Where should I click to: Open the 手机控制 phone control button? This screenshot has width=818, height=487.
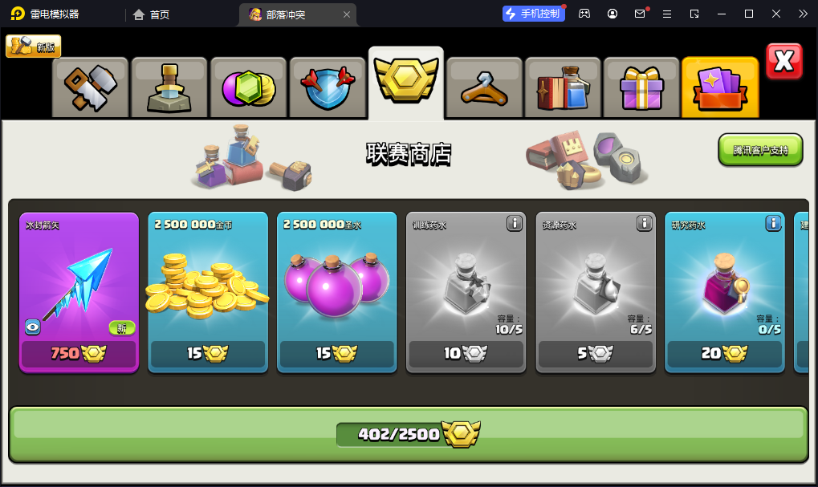pos(534,14)
